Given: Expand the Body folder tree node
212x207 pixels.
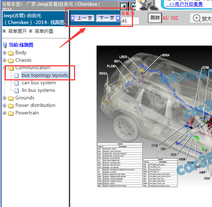Looking at the screenshot, I should coord(4,53).
